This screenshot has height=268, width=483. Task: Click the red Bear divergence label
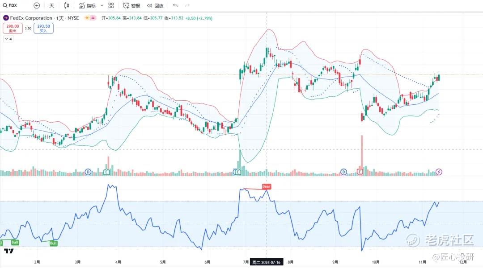pos(266,186)
